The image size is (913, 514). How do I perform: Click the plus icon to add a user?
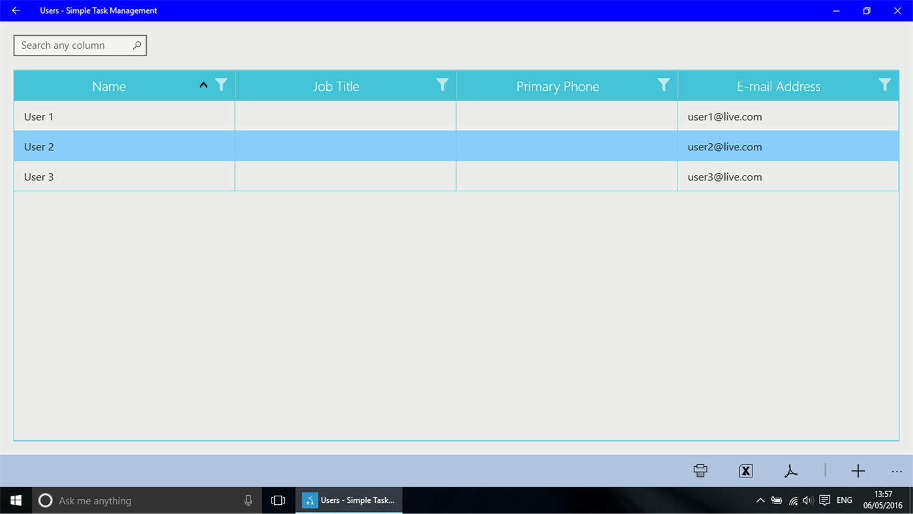[x=858, y=470]
